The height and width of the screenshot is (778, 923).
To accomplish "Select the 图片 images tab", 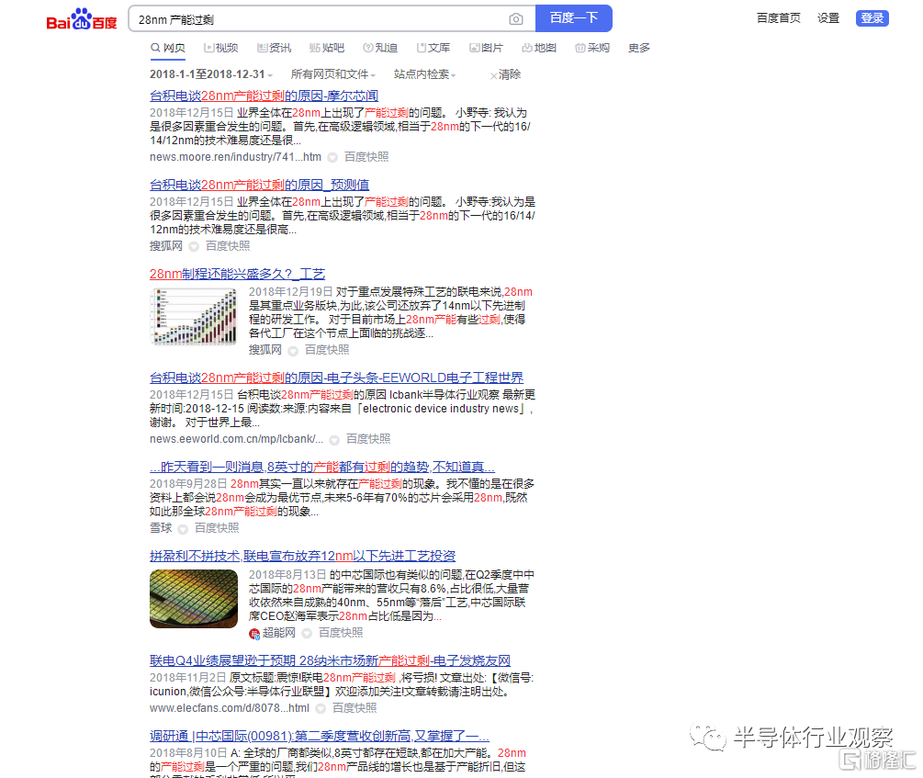I will pyautogui.click(x=486, y=48).
